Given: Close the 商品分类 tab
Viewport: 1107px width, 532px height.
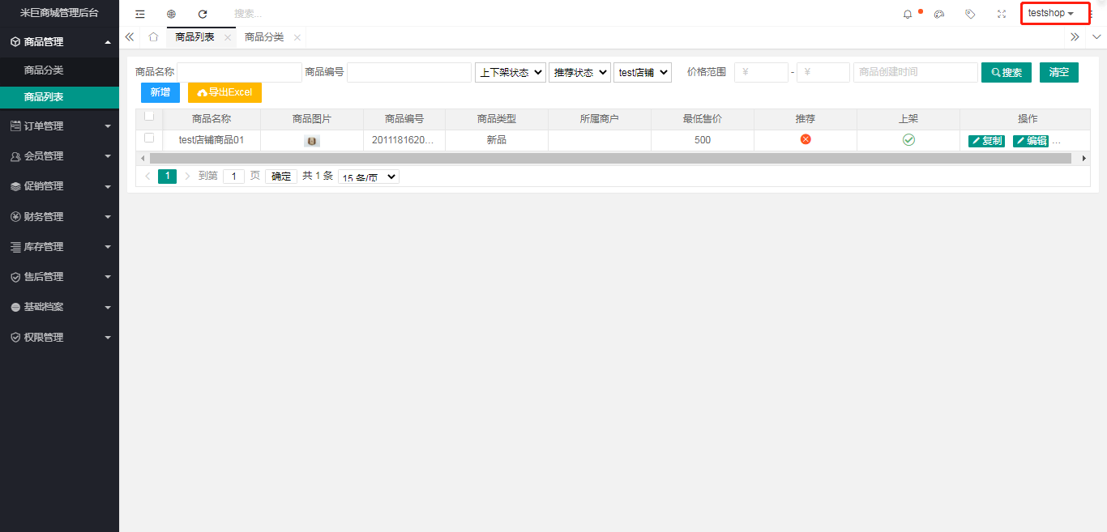Looking at the screenshot, I should point(297,37).
